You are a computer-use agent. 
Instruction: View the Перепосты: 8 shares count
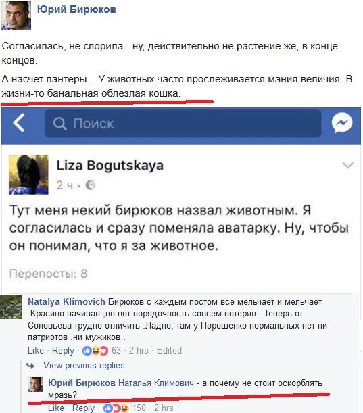pyautogui.click(x=48, y=274)
